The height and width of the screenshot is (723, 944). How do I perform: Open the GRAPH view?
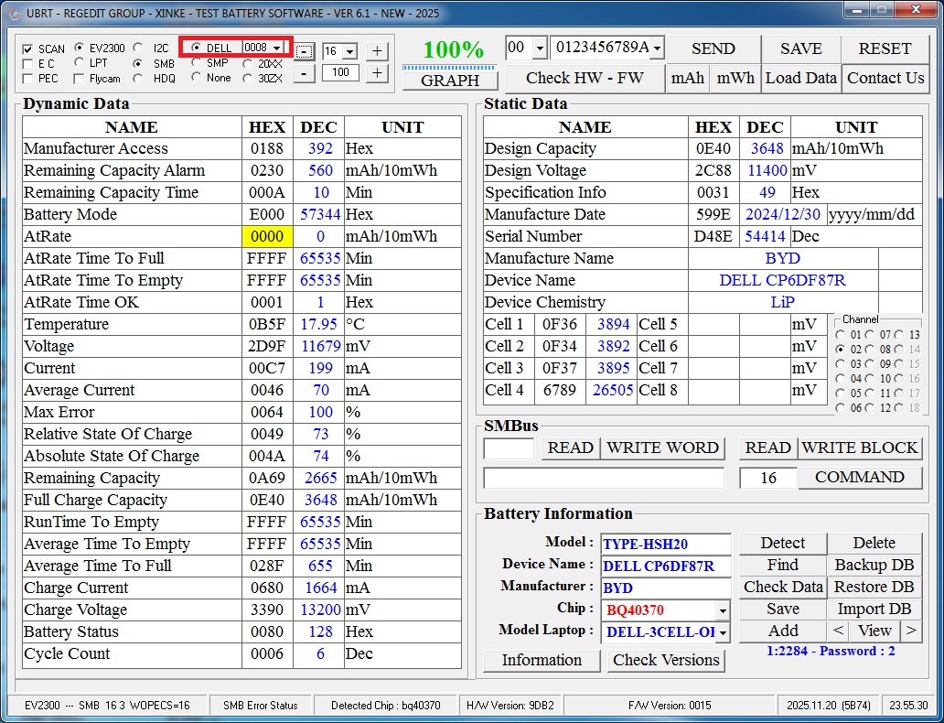[450, 81]
